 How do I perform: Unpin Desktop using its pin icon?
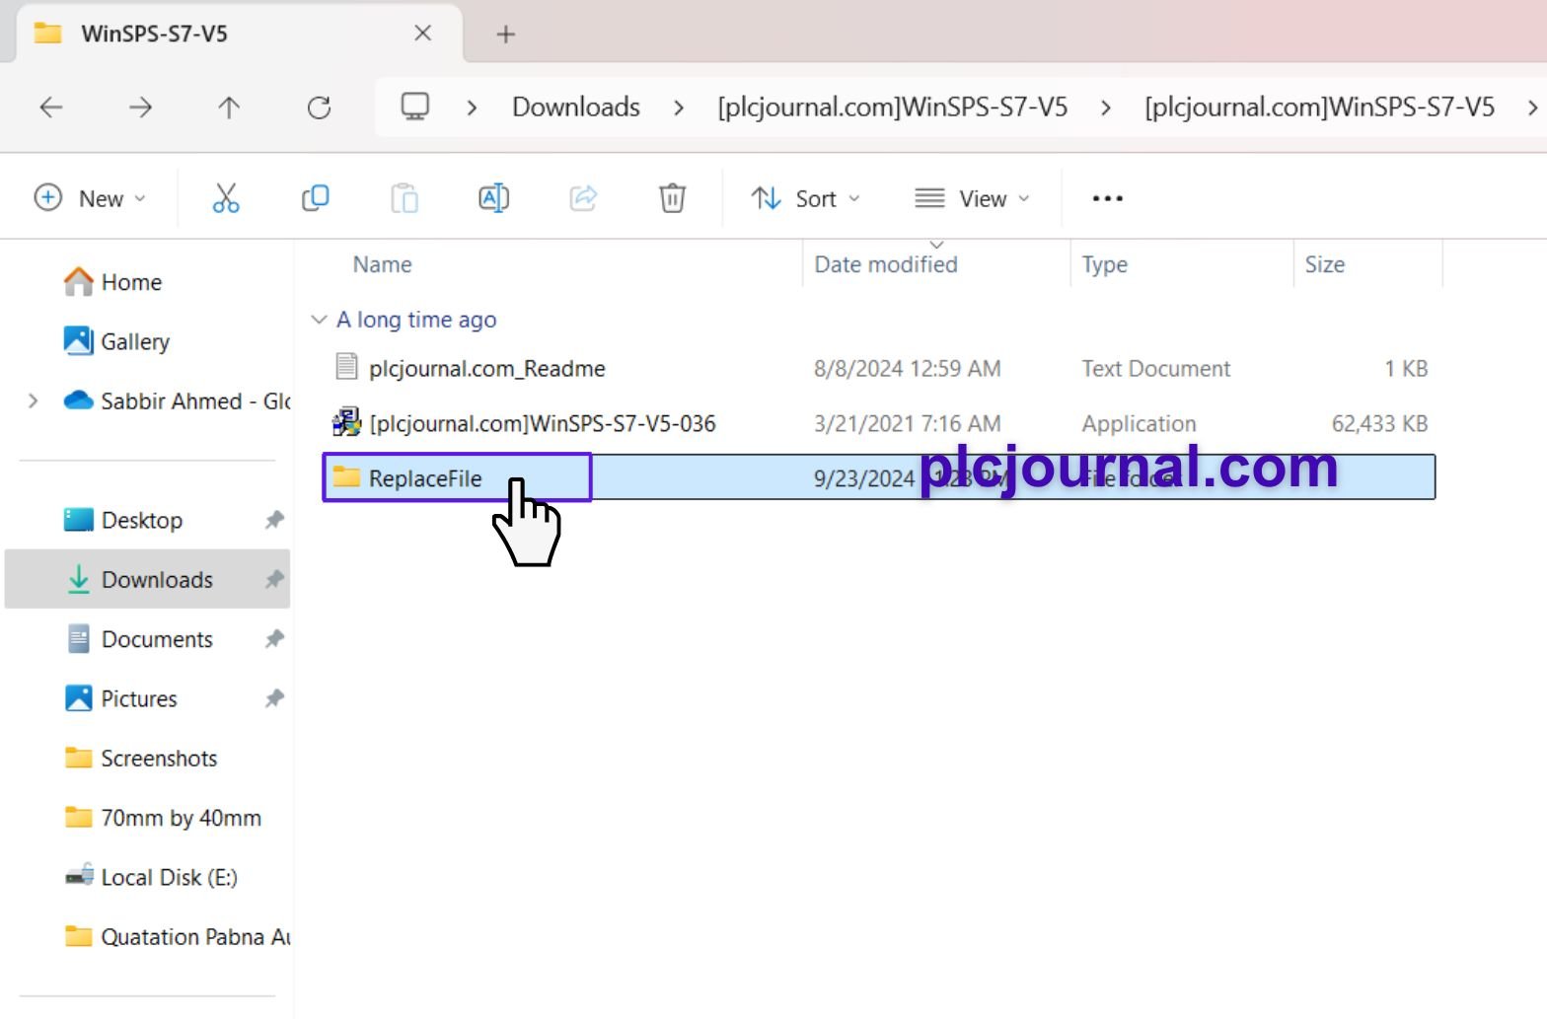[274, 520]
